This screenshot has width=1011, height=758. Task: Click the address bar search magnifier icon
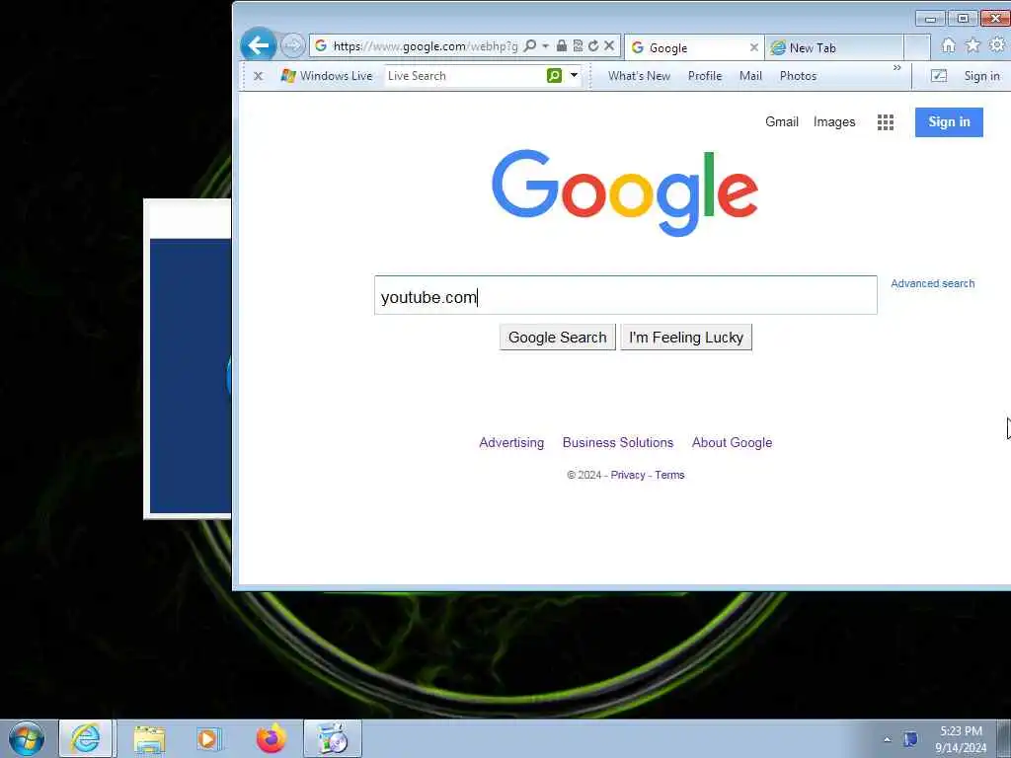(530, 45)
